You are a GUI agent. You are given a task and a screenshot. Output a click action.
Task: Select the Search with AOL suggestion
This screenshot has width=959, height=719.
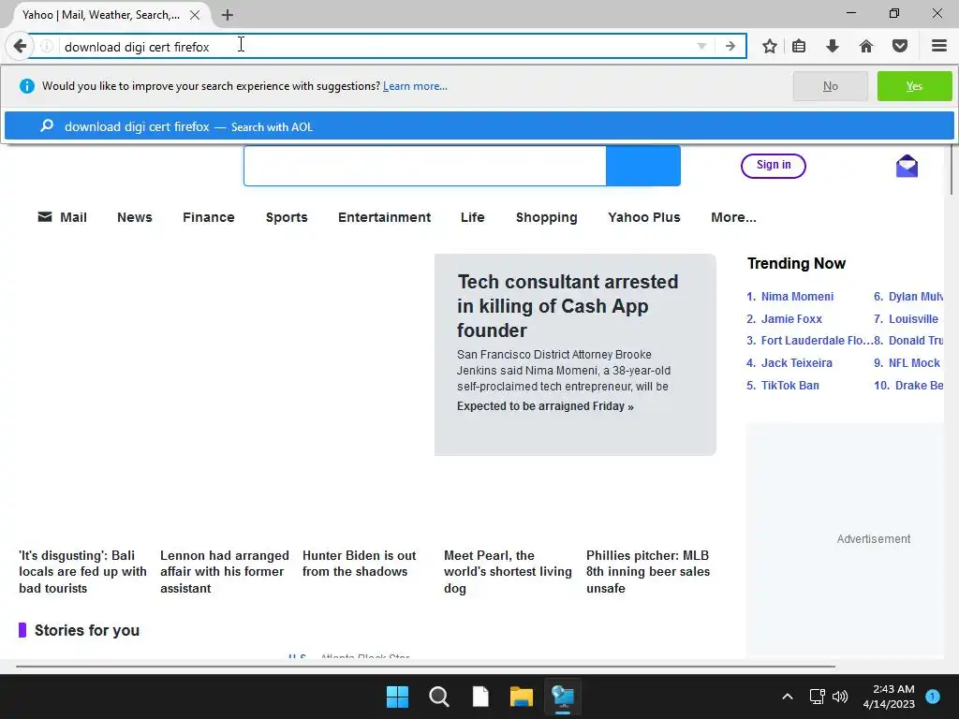click(479, 126)
